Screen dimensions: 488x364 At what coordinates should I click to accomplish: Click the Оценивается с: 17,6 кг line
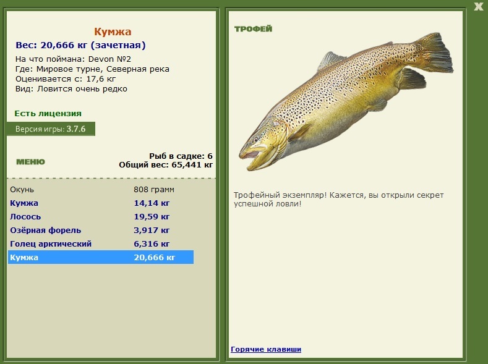pos(66,79)
